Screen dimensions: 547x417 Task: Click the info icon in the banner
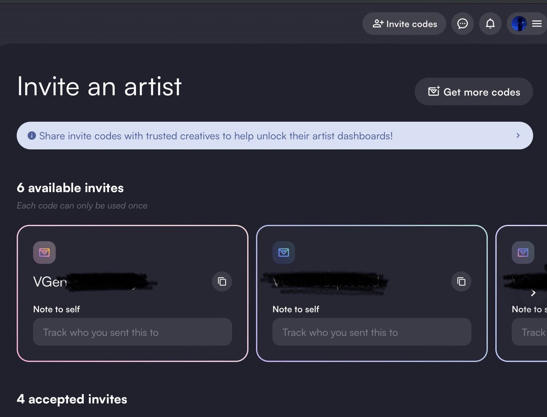(x=31, y=136)
